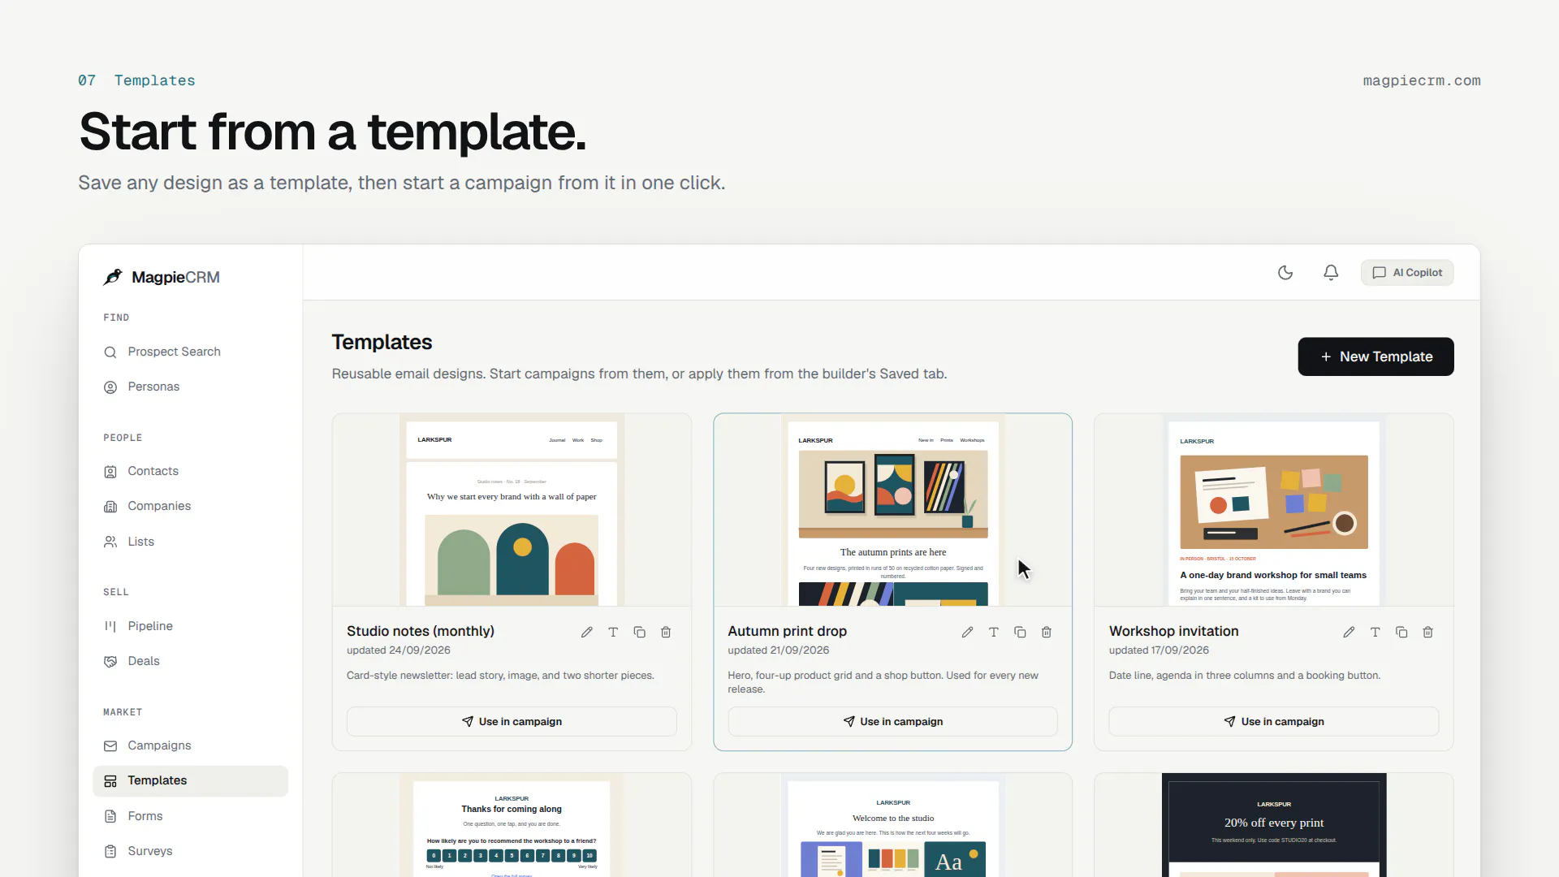This screenshot has width=1559, height=877.
Task: Open Prospect Search in the sidebar
Action: pos(191,352)
